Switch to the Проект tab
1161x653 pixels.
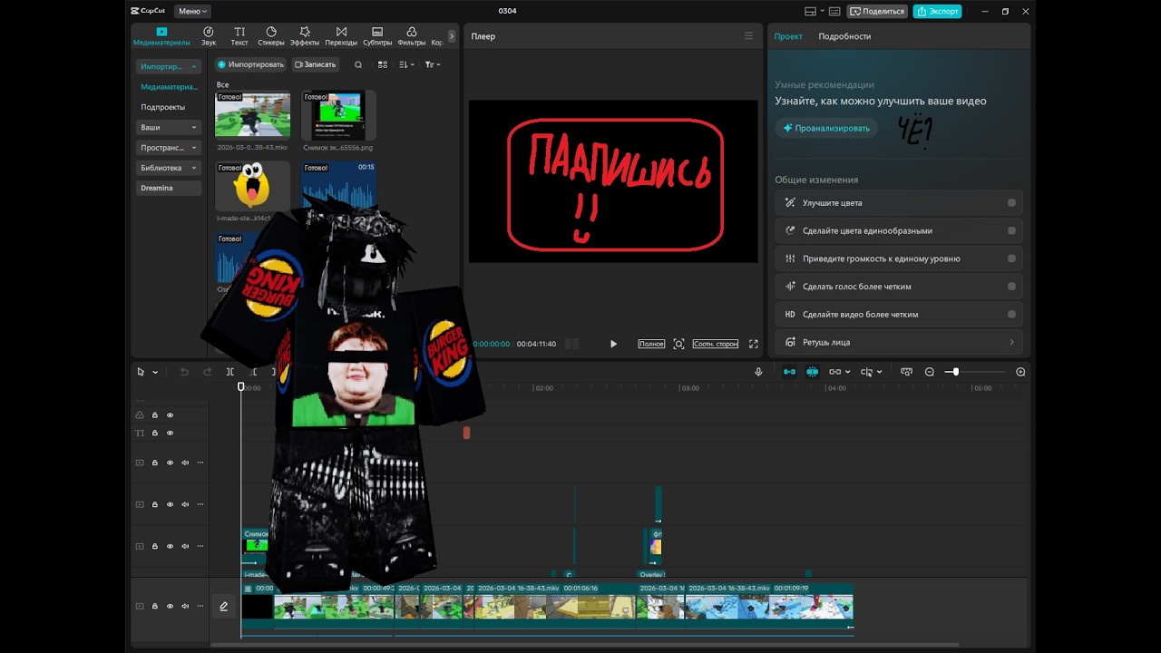click(788, 36)
